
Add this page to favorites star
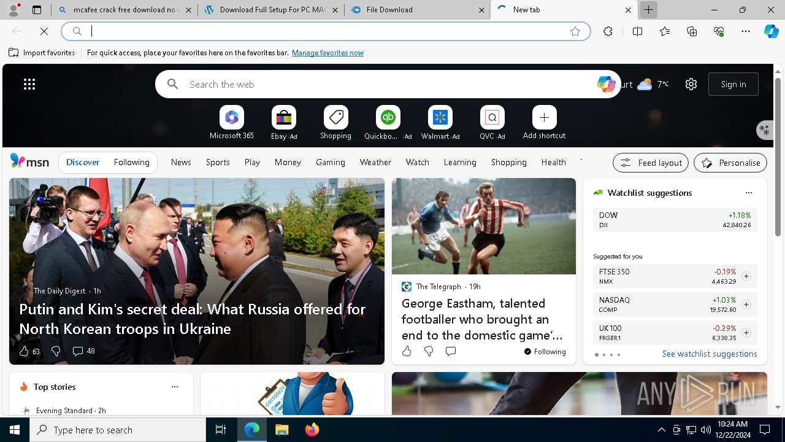(x=575, y=31)
